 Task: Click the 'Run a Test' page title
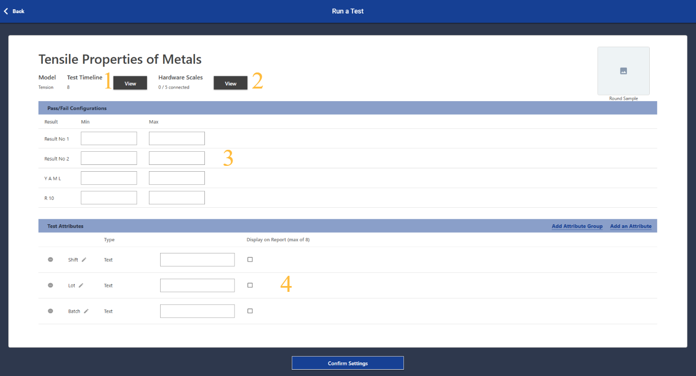(x=348, y=11)
